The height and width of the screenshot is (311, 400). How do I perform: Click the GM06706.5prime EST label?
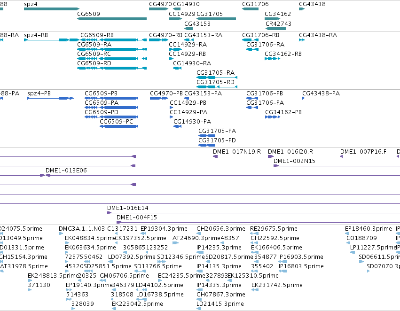click(125, 276)
